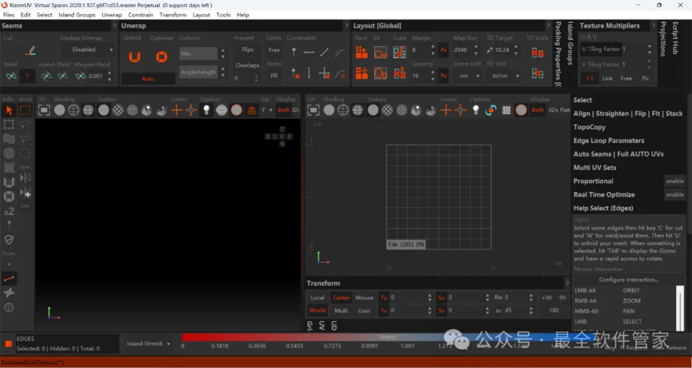
Task: Toggle Prevent Flips option
Action: pos(247,50)
